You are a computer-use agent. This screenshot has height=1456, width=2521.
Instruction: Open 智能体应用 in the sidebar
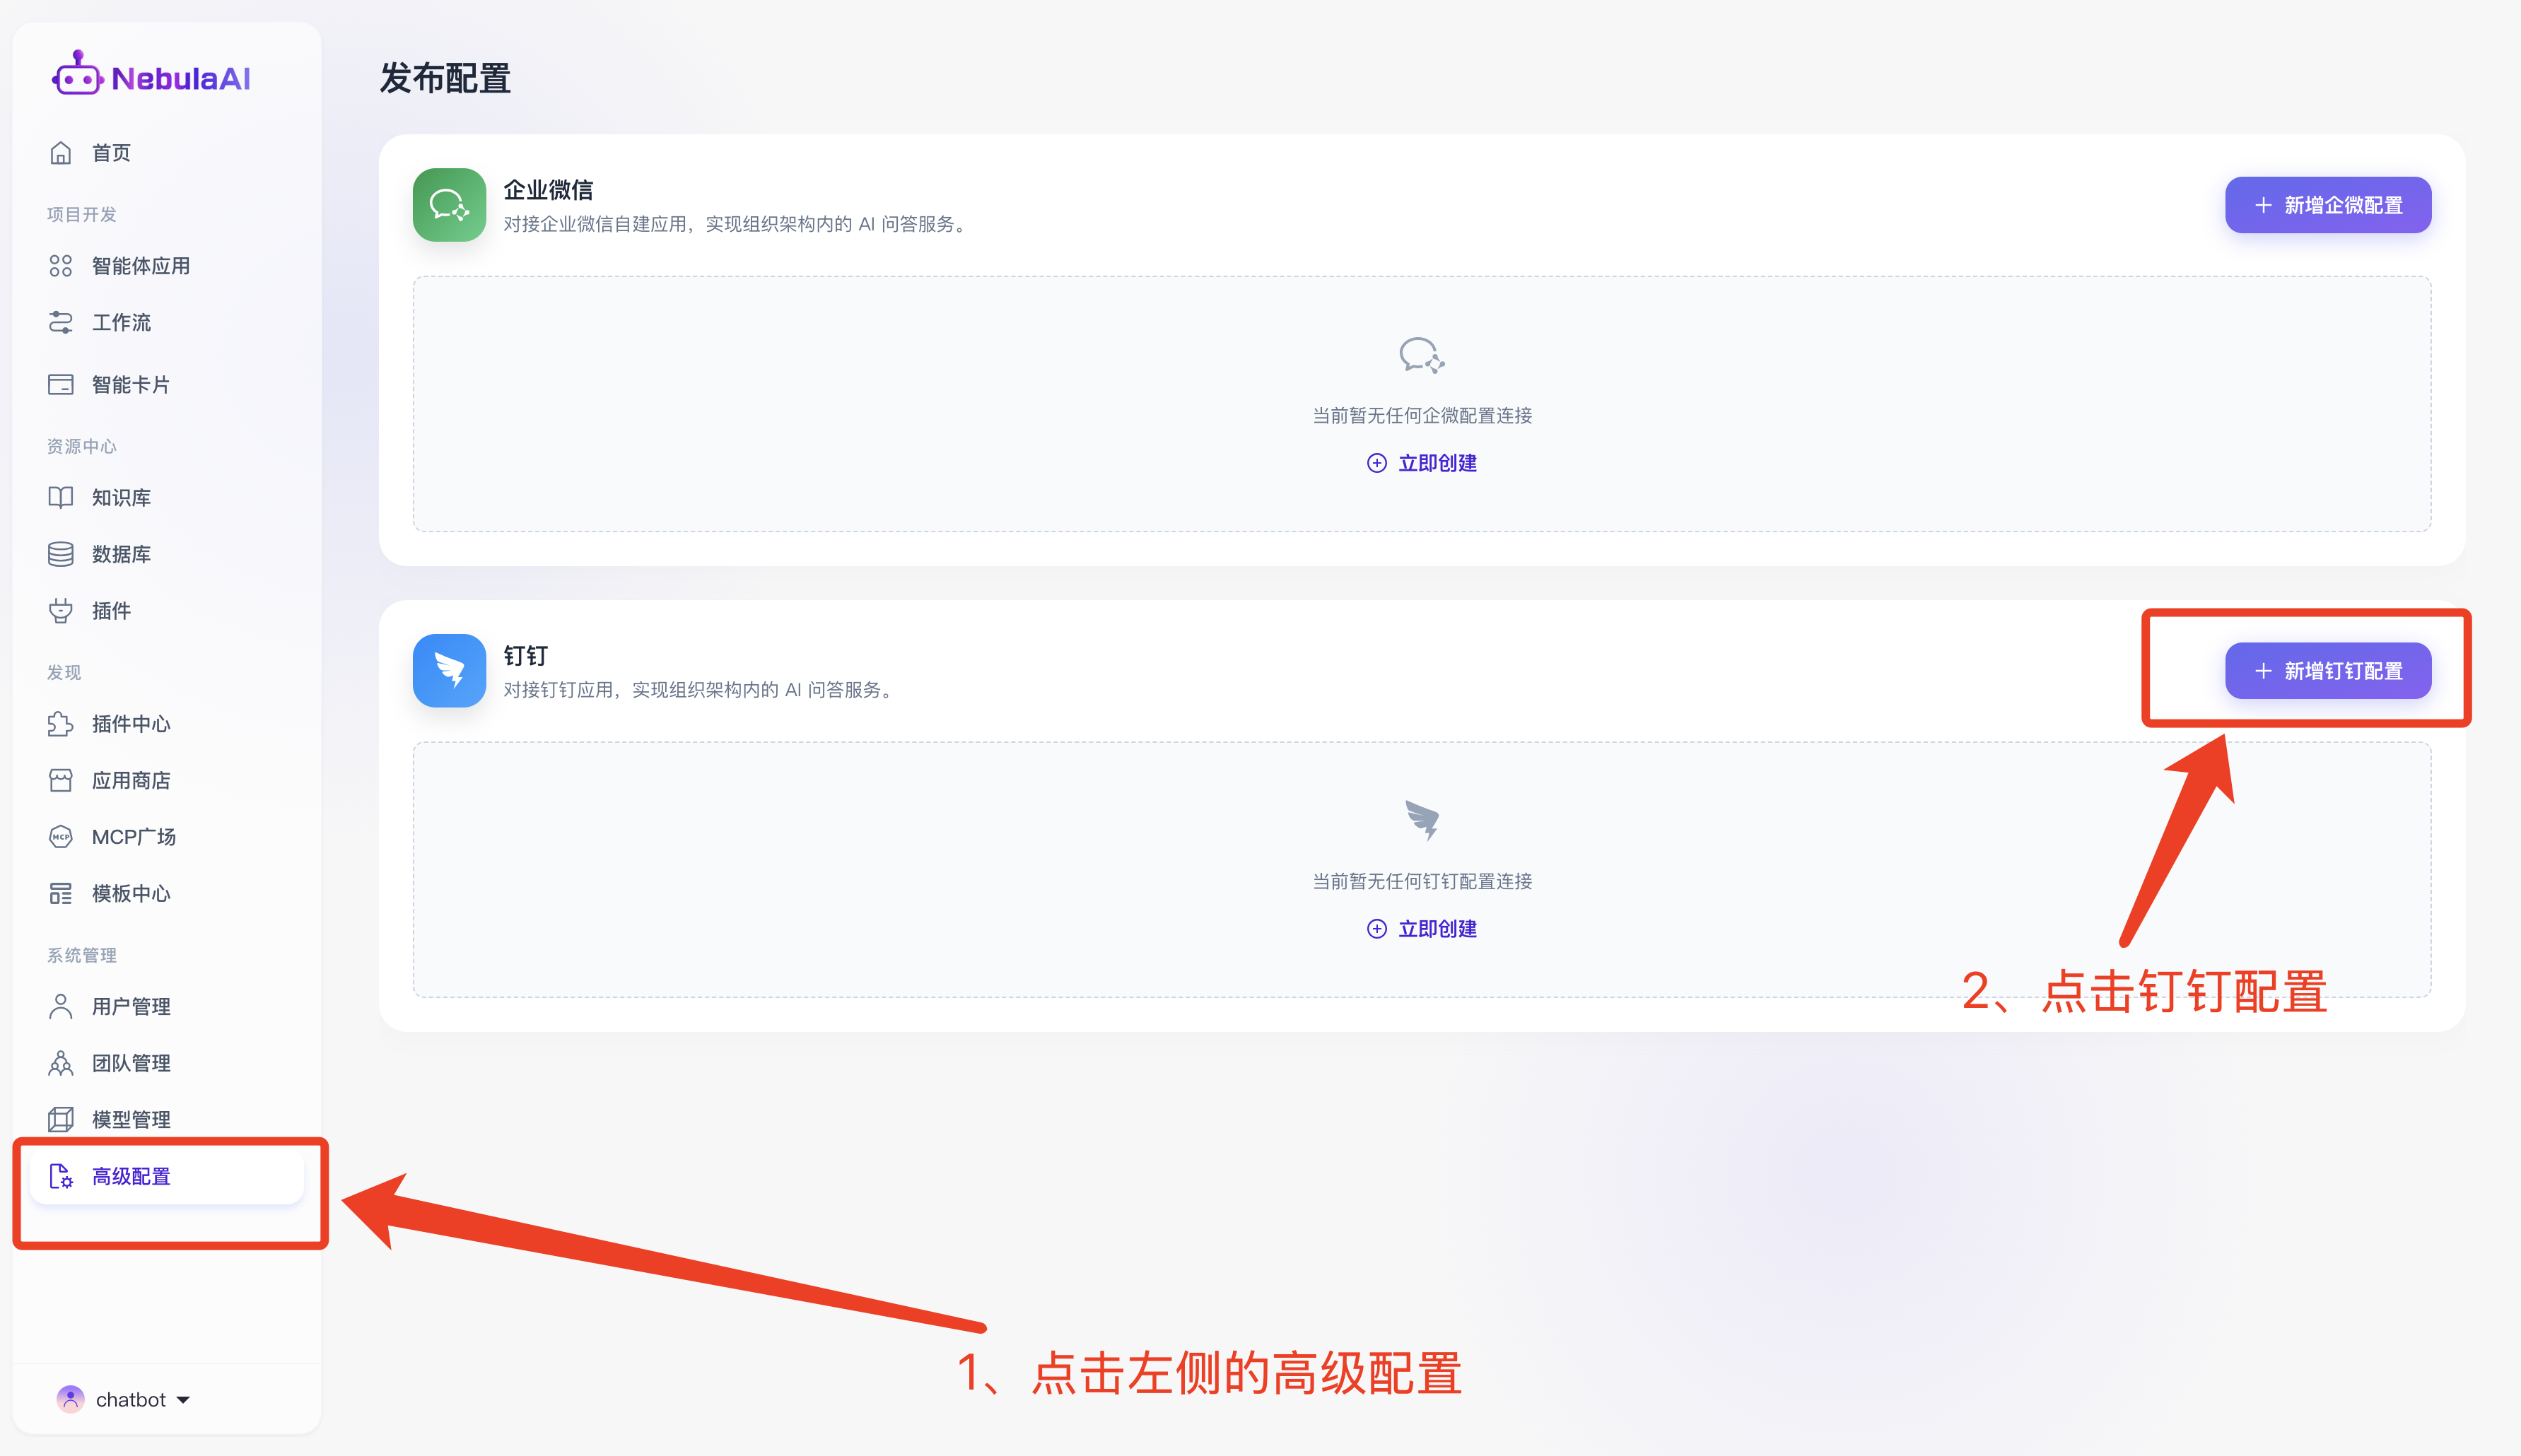tap(140, 266)
